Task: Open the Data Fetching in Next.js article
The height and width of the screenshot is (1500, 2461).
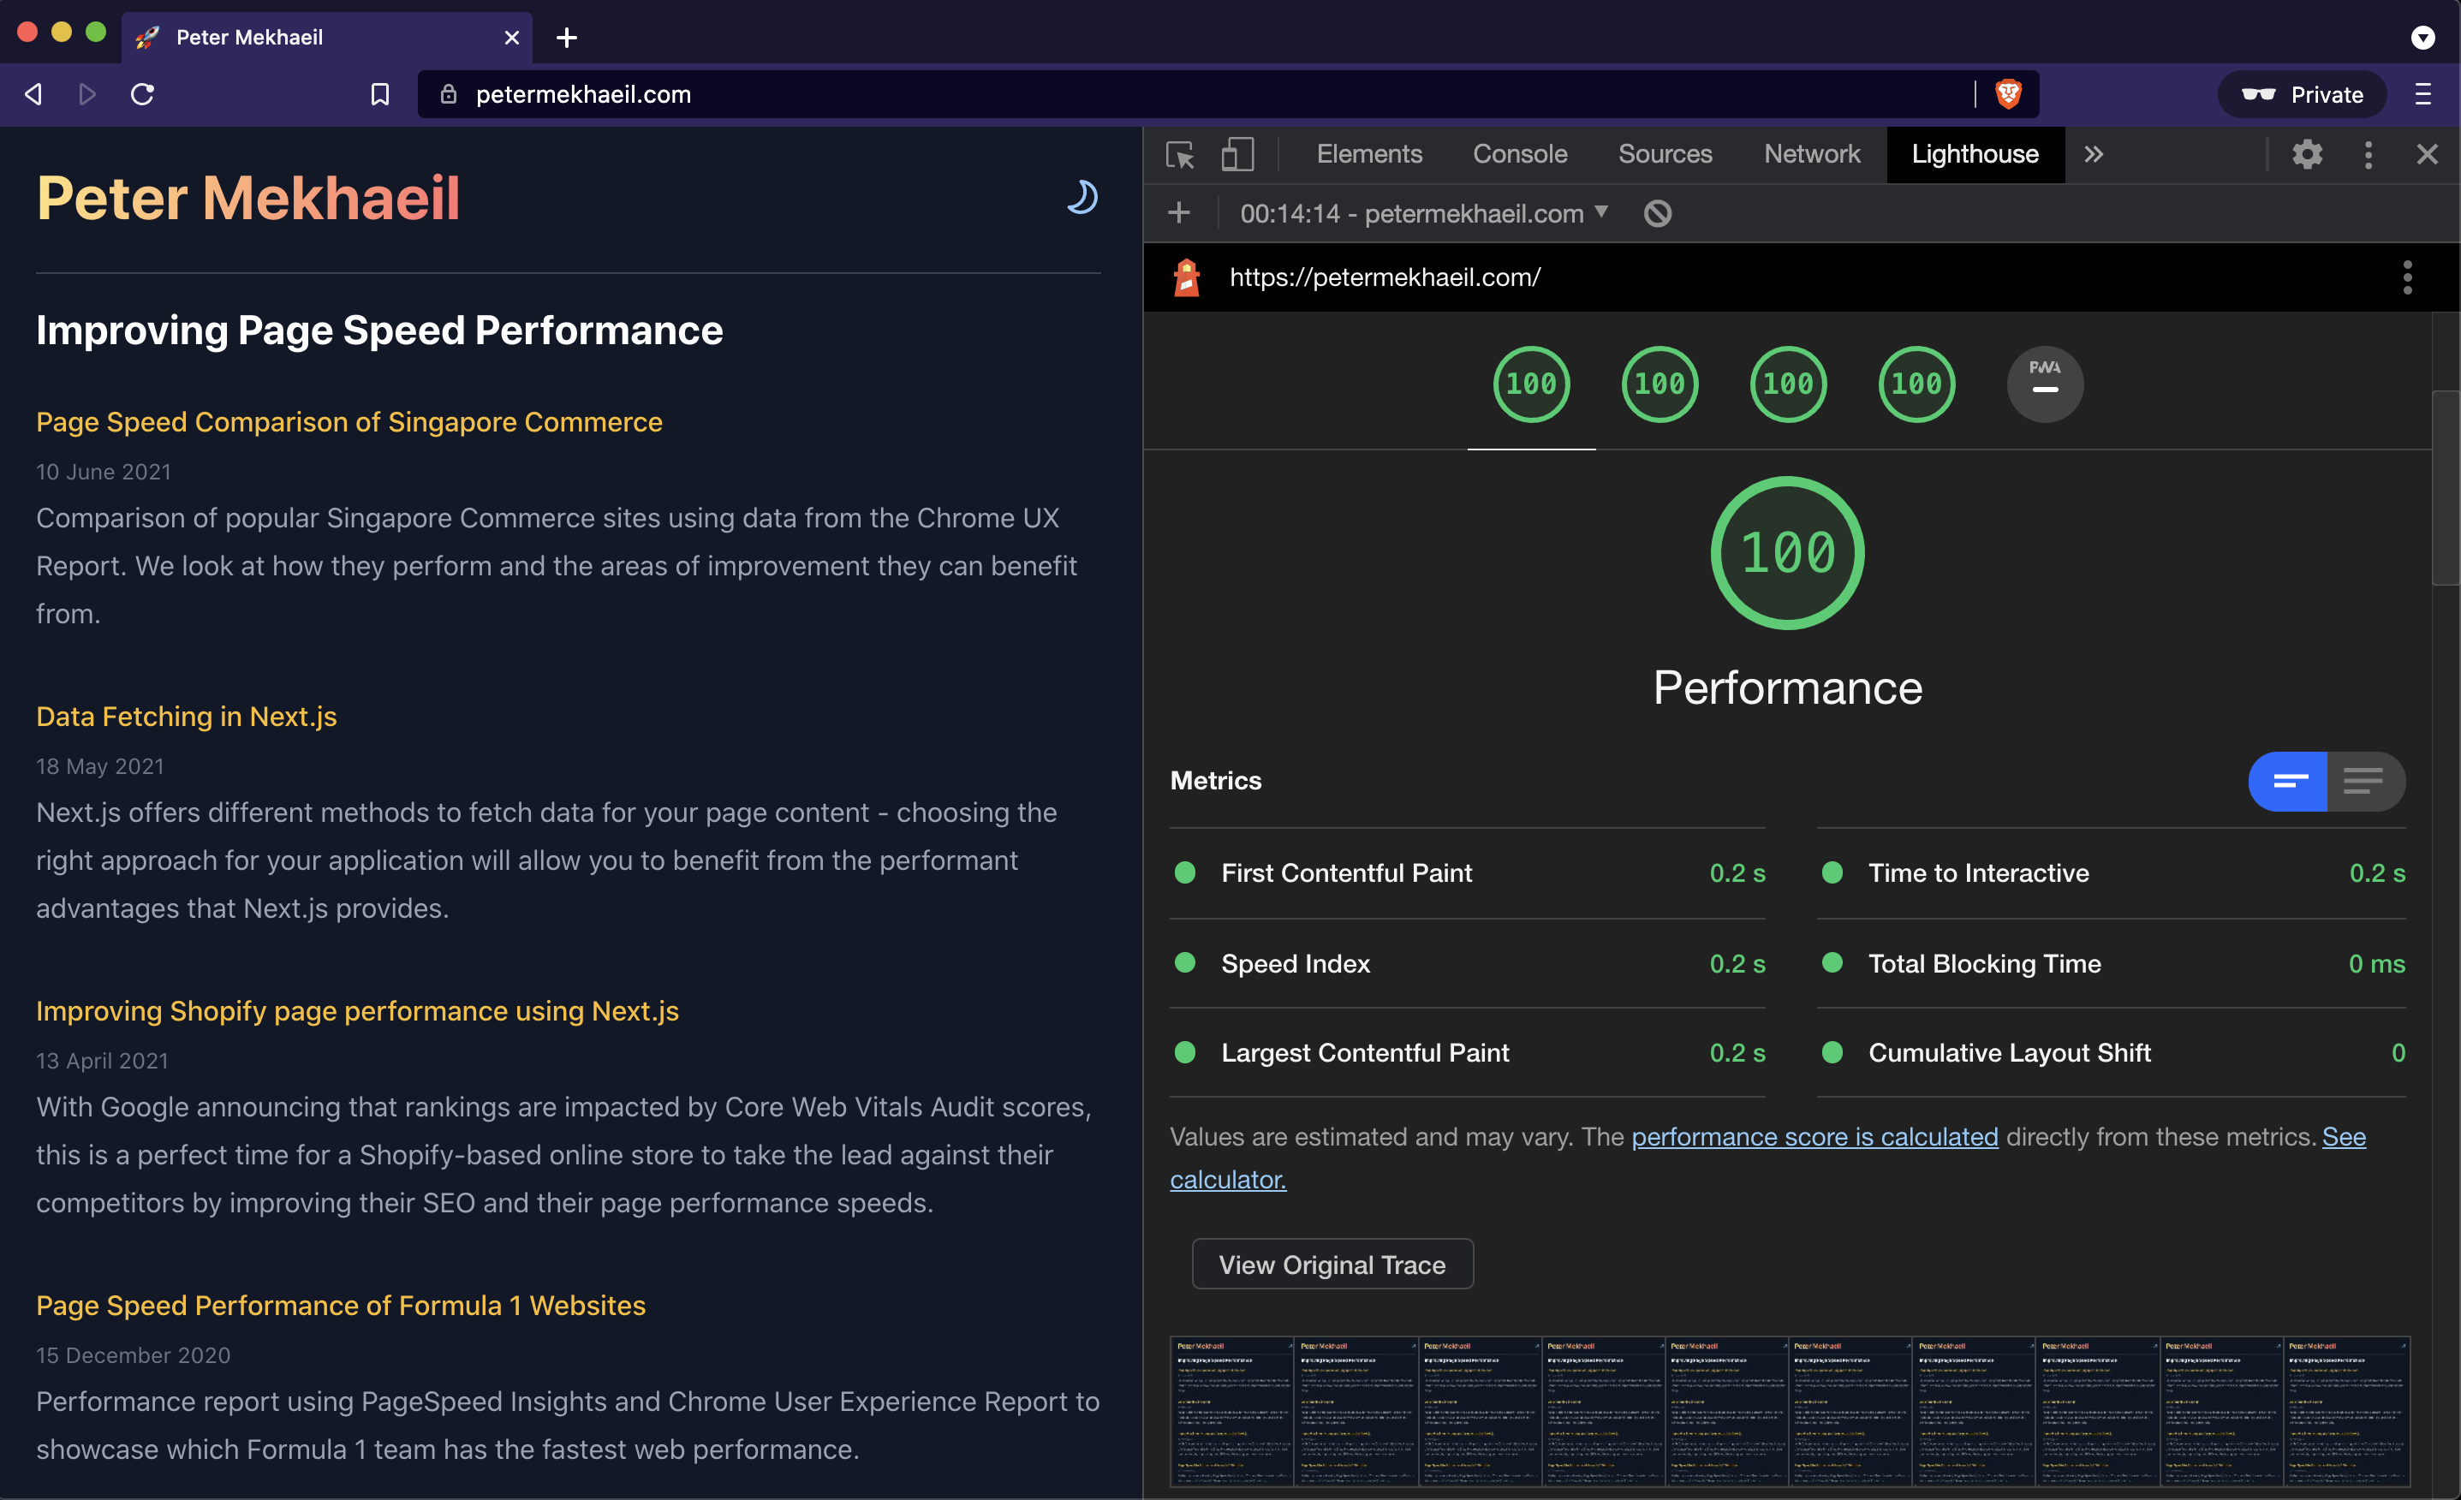Action: click(186, 716)
